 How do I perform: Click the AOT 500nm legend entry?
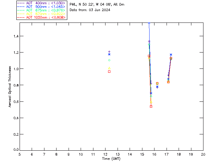41,7
